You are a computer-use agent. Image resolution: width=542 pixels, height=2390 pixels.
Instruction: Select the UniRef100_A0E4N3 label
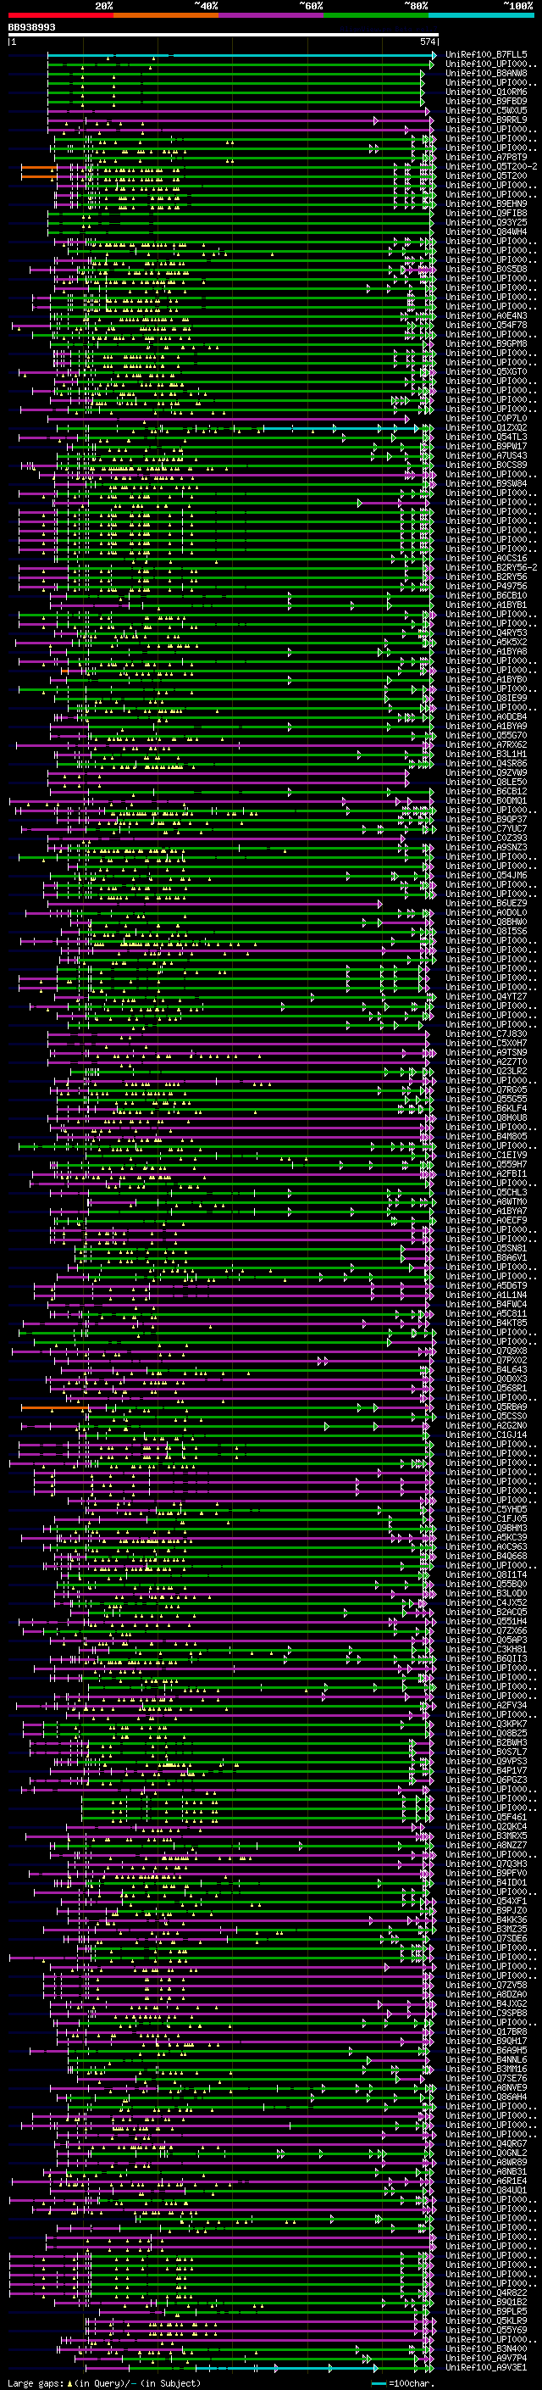[x=486, y=316]
